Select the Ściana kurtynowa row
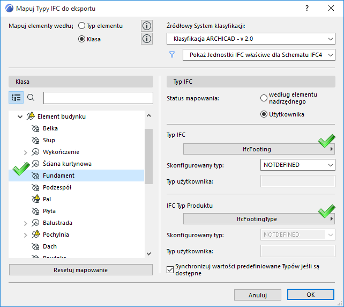 click(76, 164)
